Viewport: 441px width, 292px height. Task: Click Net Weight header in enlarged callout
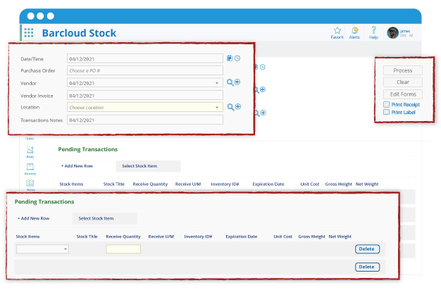(x=340, y=236)
